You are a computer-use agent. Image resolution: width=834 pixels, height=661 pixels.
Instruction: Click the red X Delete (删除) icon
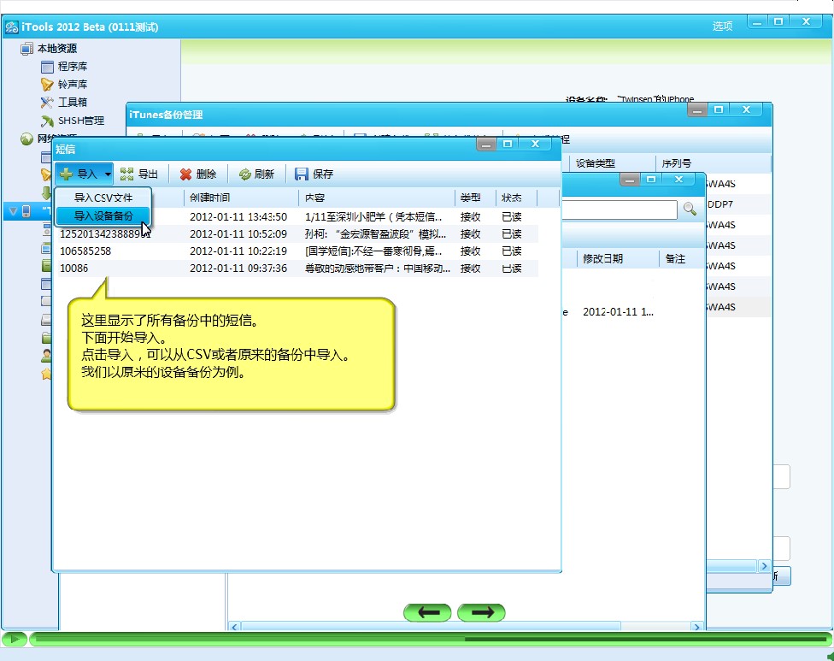coord(185,174)
